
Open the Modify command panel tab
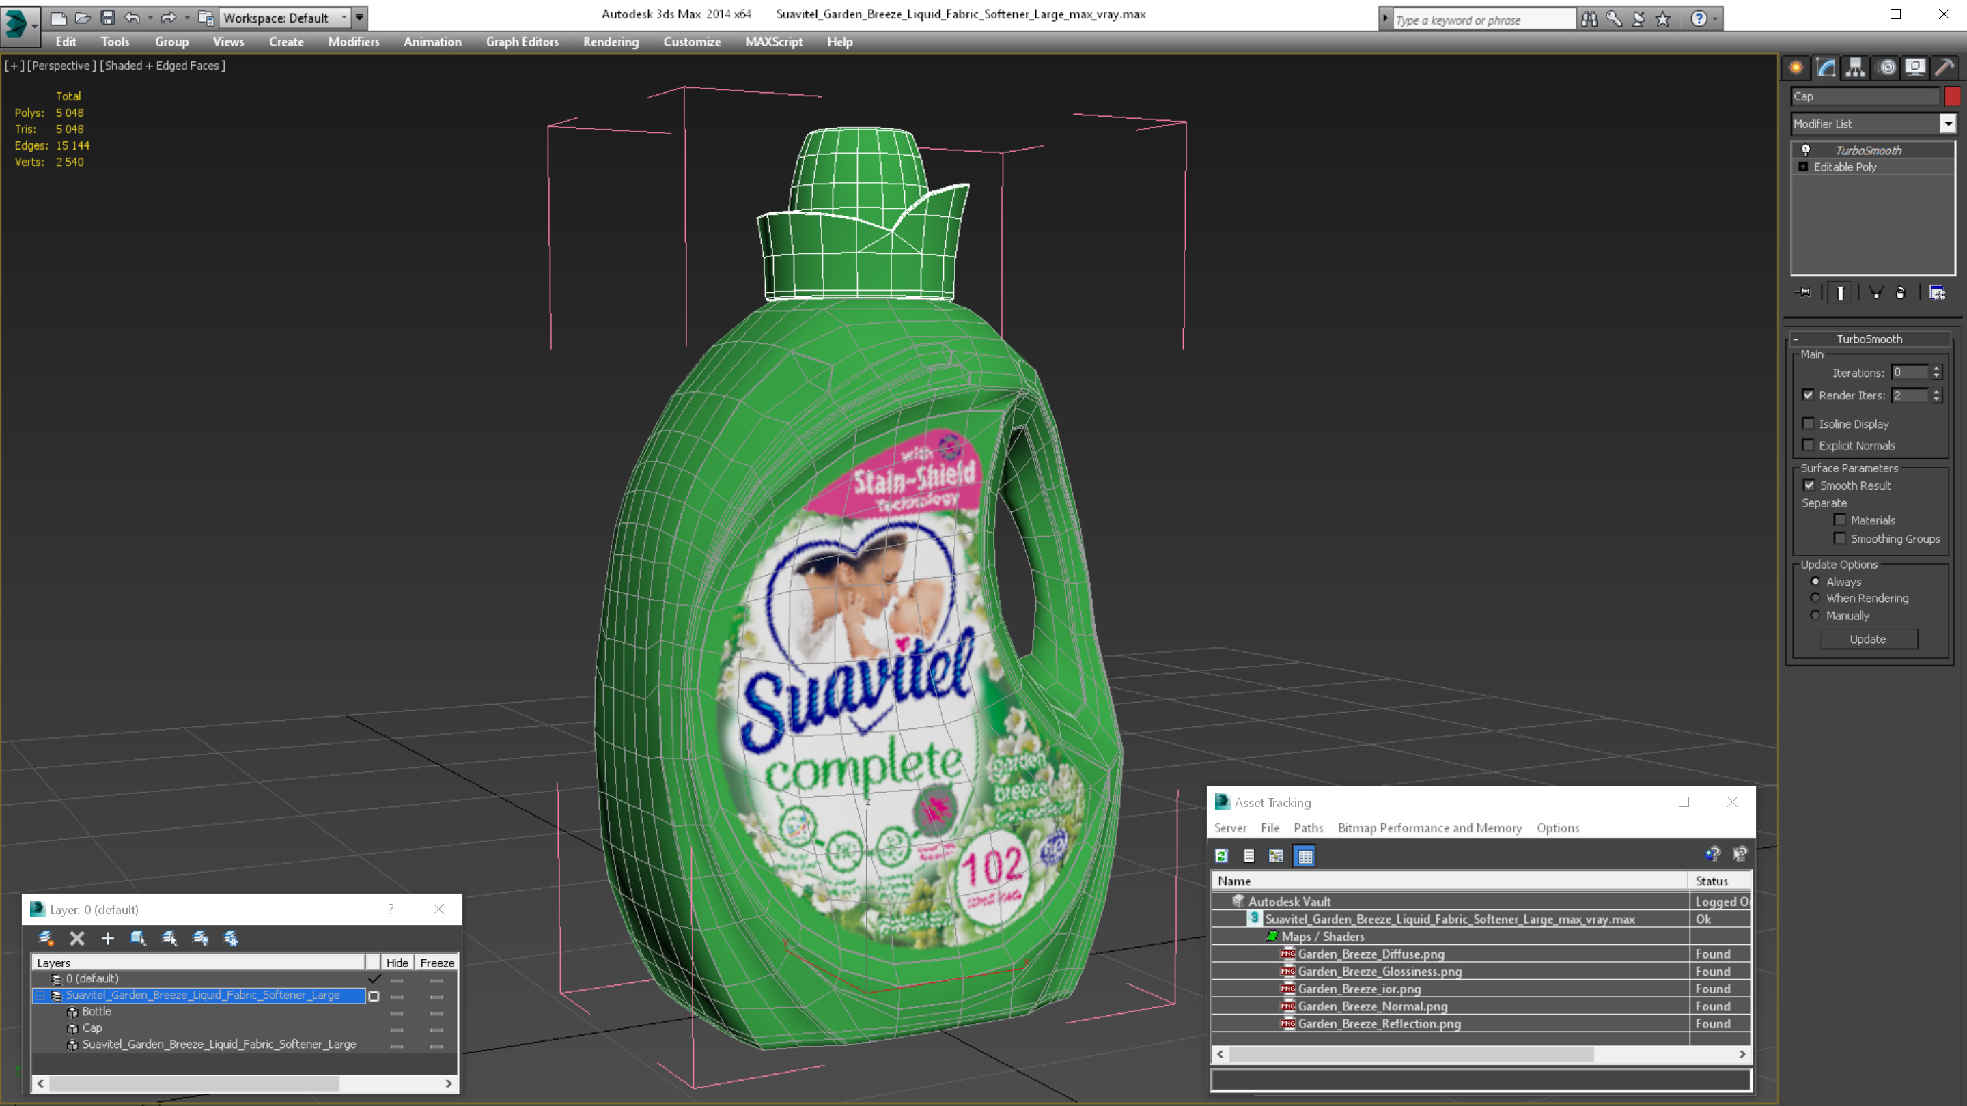point(1826,68)
